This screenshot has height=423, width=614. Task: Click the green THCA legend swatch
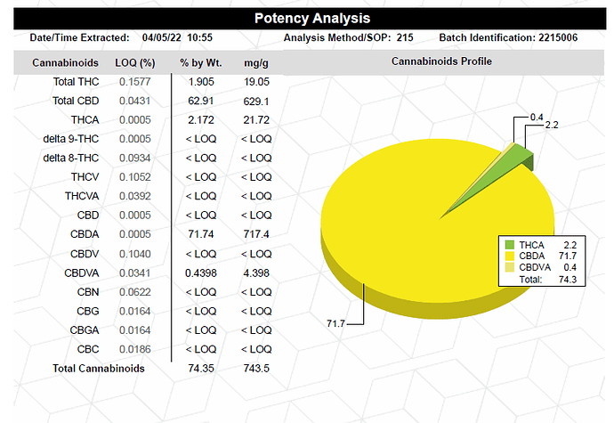[x=510, y=244]
